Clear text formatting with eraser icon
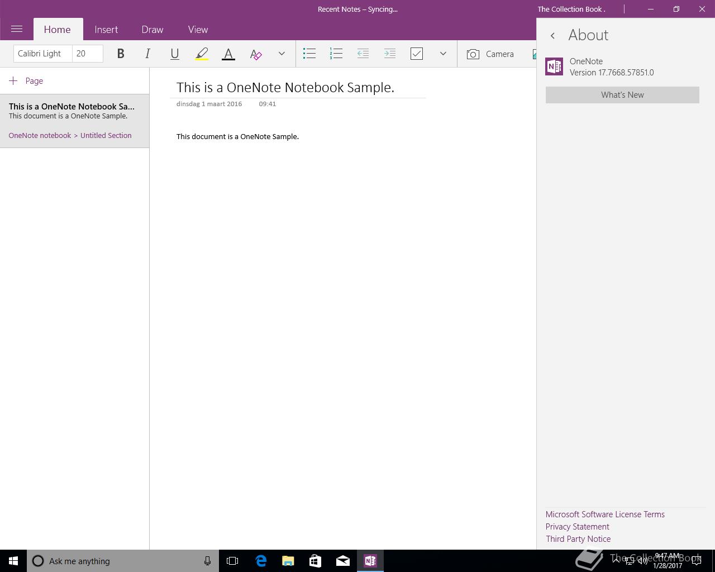 pos(256,54)
